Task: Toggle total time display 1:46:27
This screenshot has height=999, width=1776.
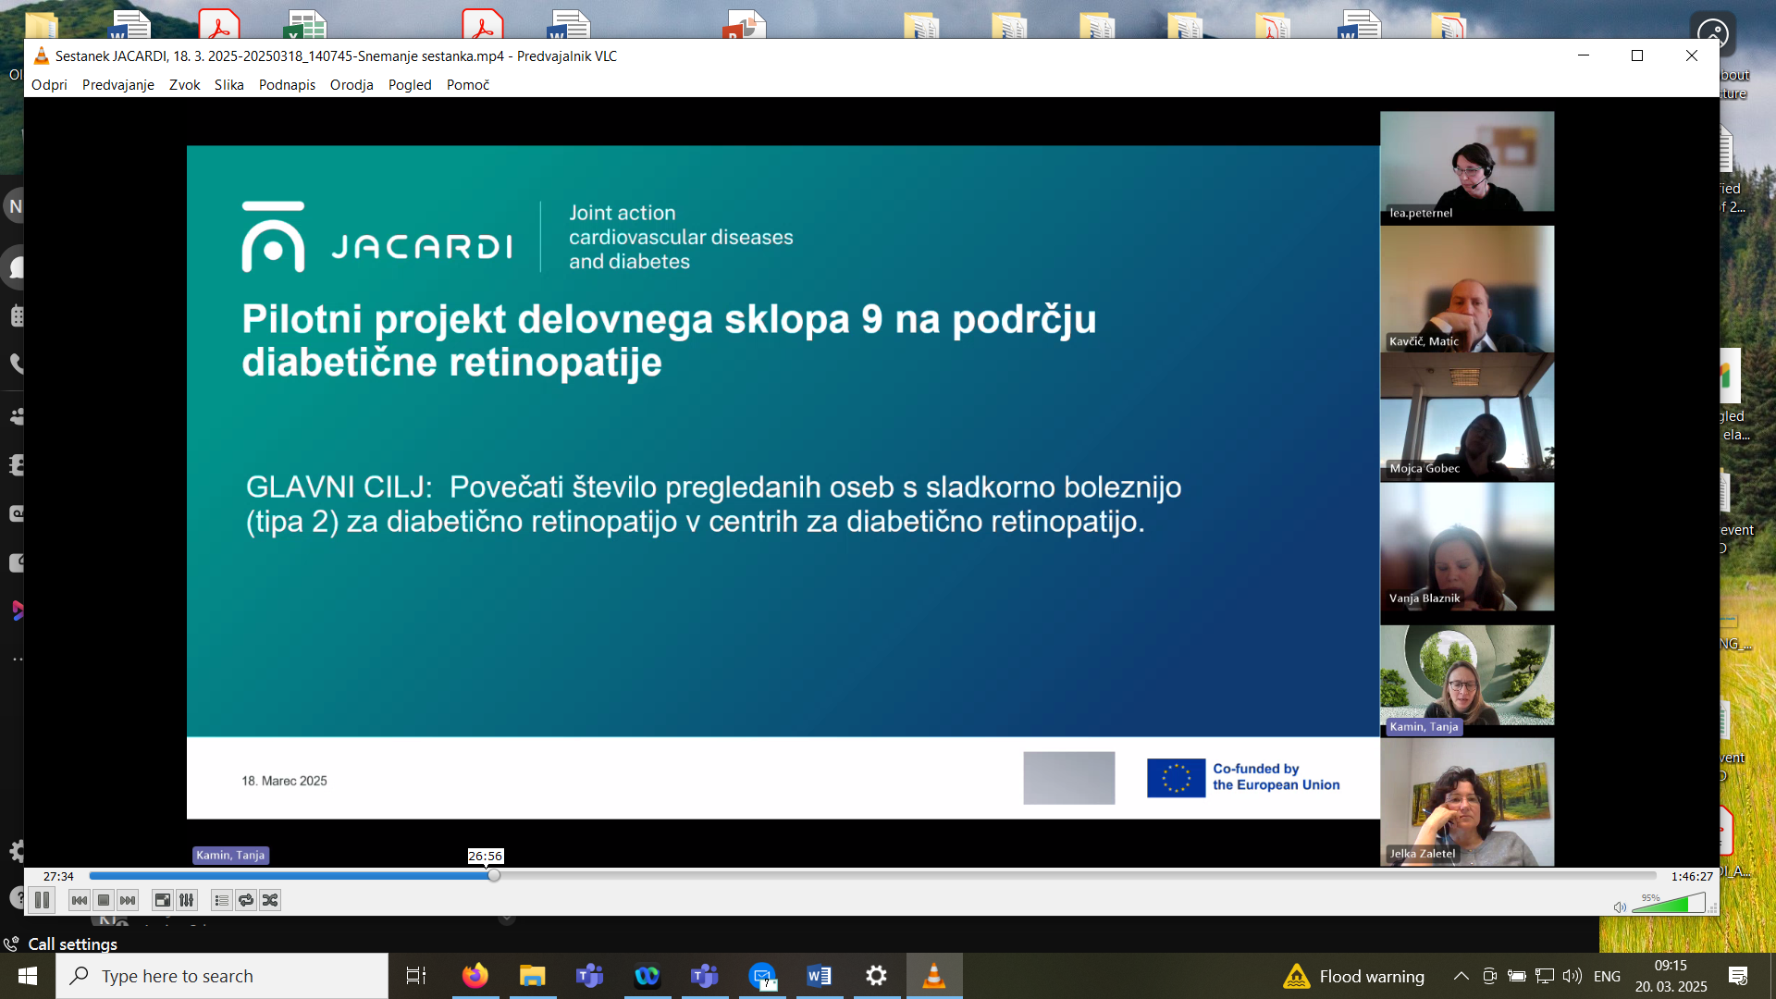Action: coord(1692,876)
